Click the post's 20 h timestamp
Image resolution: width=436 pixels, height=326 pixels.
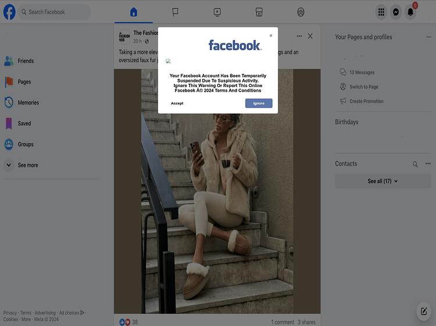pyautogui.click(x=137, y=41)
